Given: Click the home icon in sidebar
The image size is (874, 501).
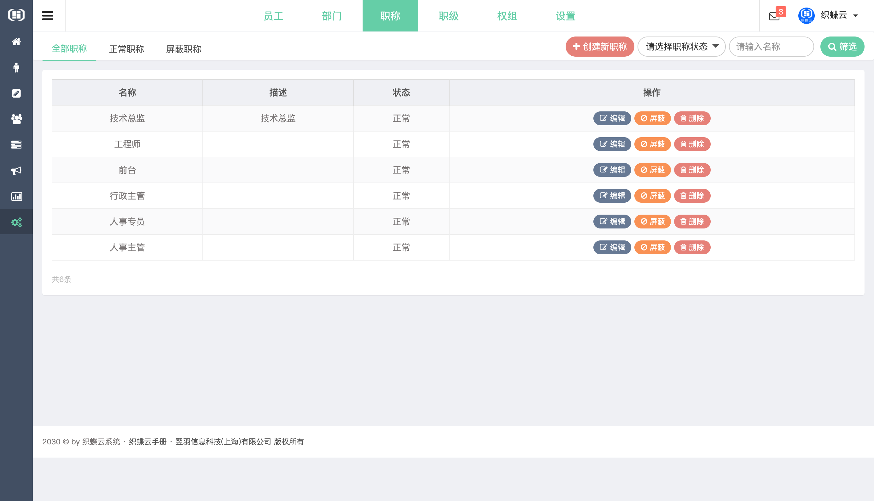Looking at the screenshot, I should click(x=16, y=42).
